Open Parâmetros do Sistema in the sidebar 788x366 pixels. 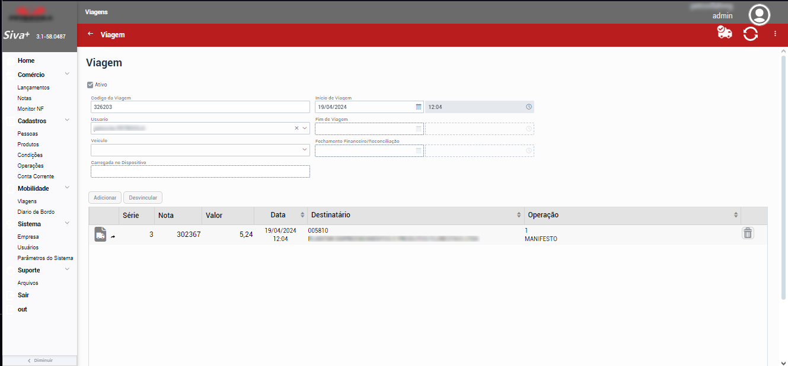[x=46, y=258]
